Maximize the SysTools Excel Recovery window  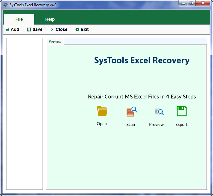[x=191, y=3]
